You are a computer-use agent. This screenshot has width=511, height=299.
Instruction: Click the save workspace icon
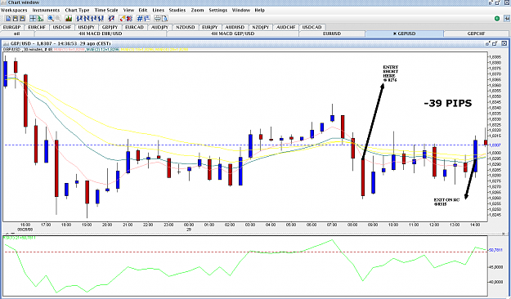(x=16, y=19)
